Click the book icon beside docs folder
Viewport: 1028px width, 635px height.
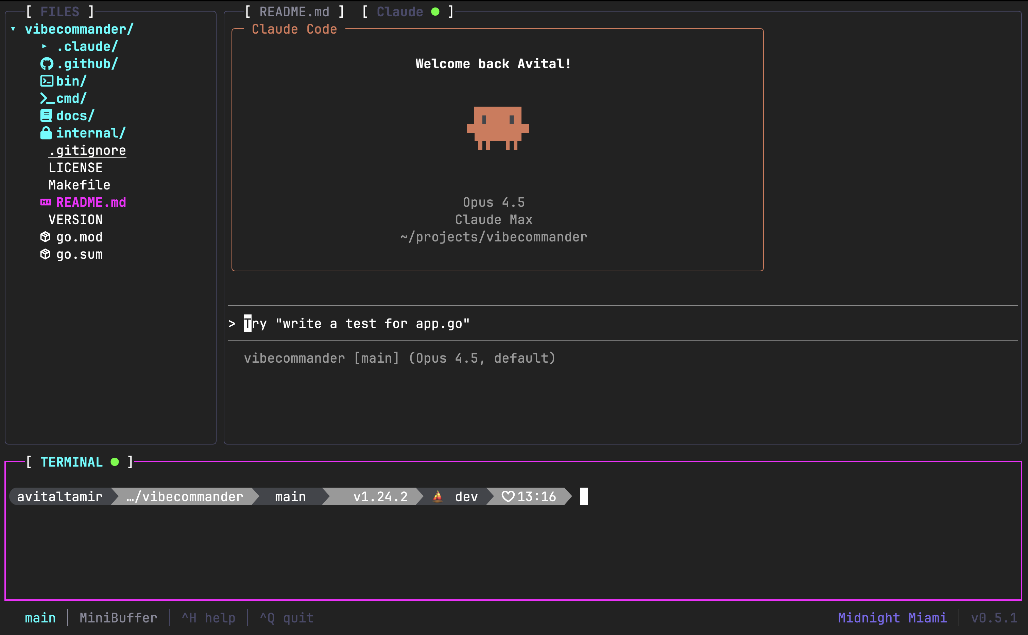pos(46,115)
